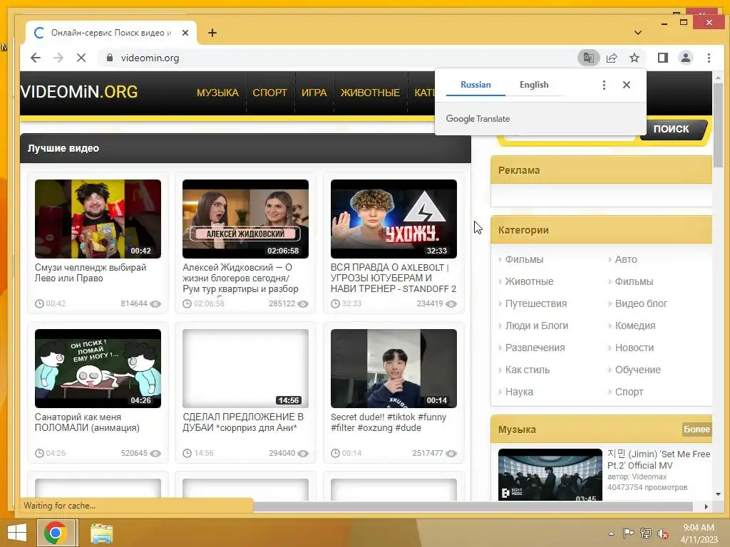View site information lock icon
Image resolution: width=730 pixels, height=547 pixels.
[x=110, y=58]
